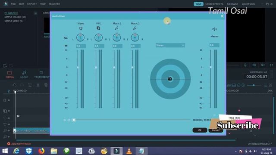Switch to LIGHT SKIN theme
276x155 pixels.
click(x=248, y=4)
